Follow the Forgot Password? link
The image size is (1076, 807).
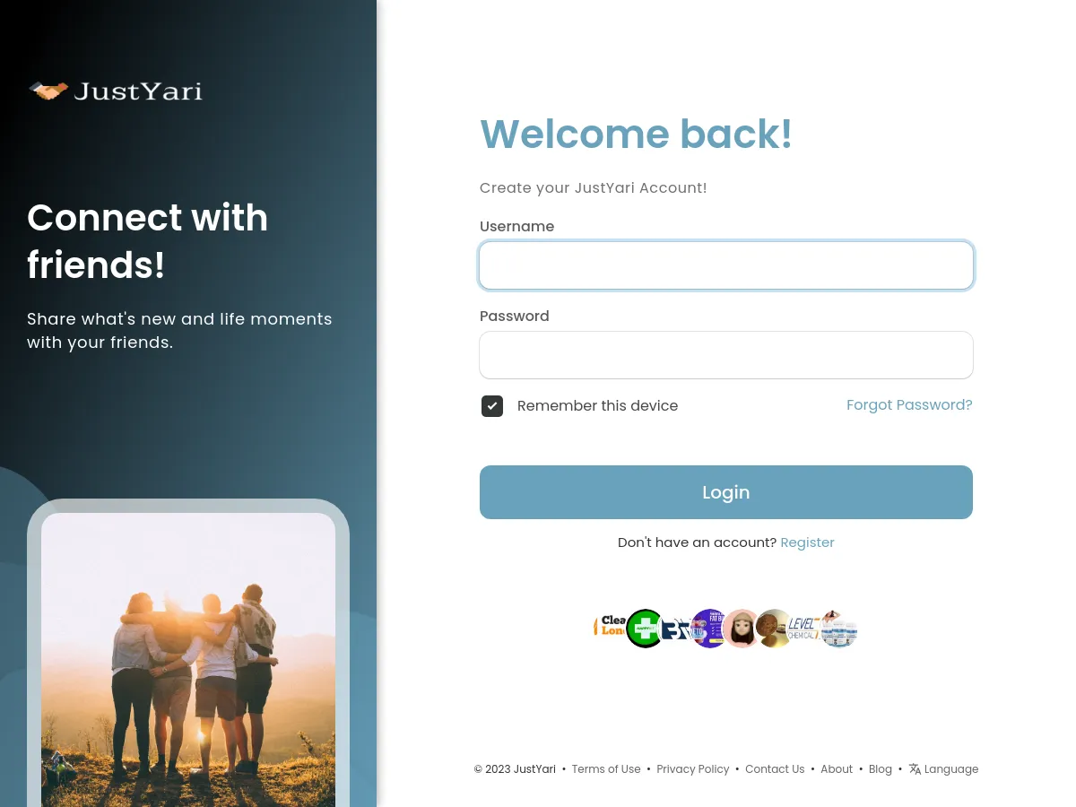click(909, 405)
